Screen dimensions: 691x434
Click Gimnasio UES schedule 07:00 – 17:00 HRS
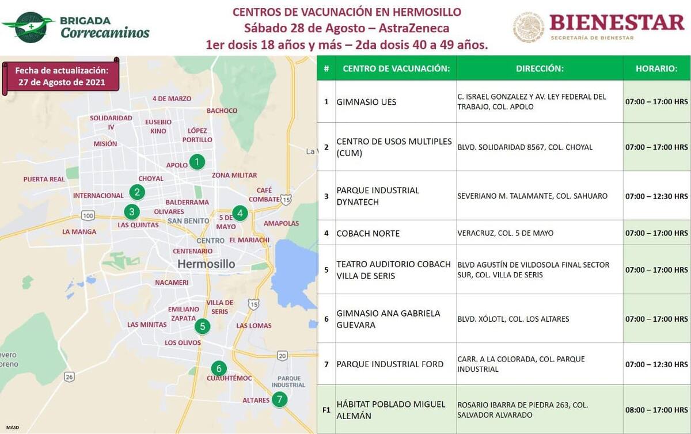pyautogui.click(x=656, y=102)
